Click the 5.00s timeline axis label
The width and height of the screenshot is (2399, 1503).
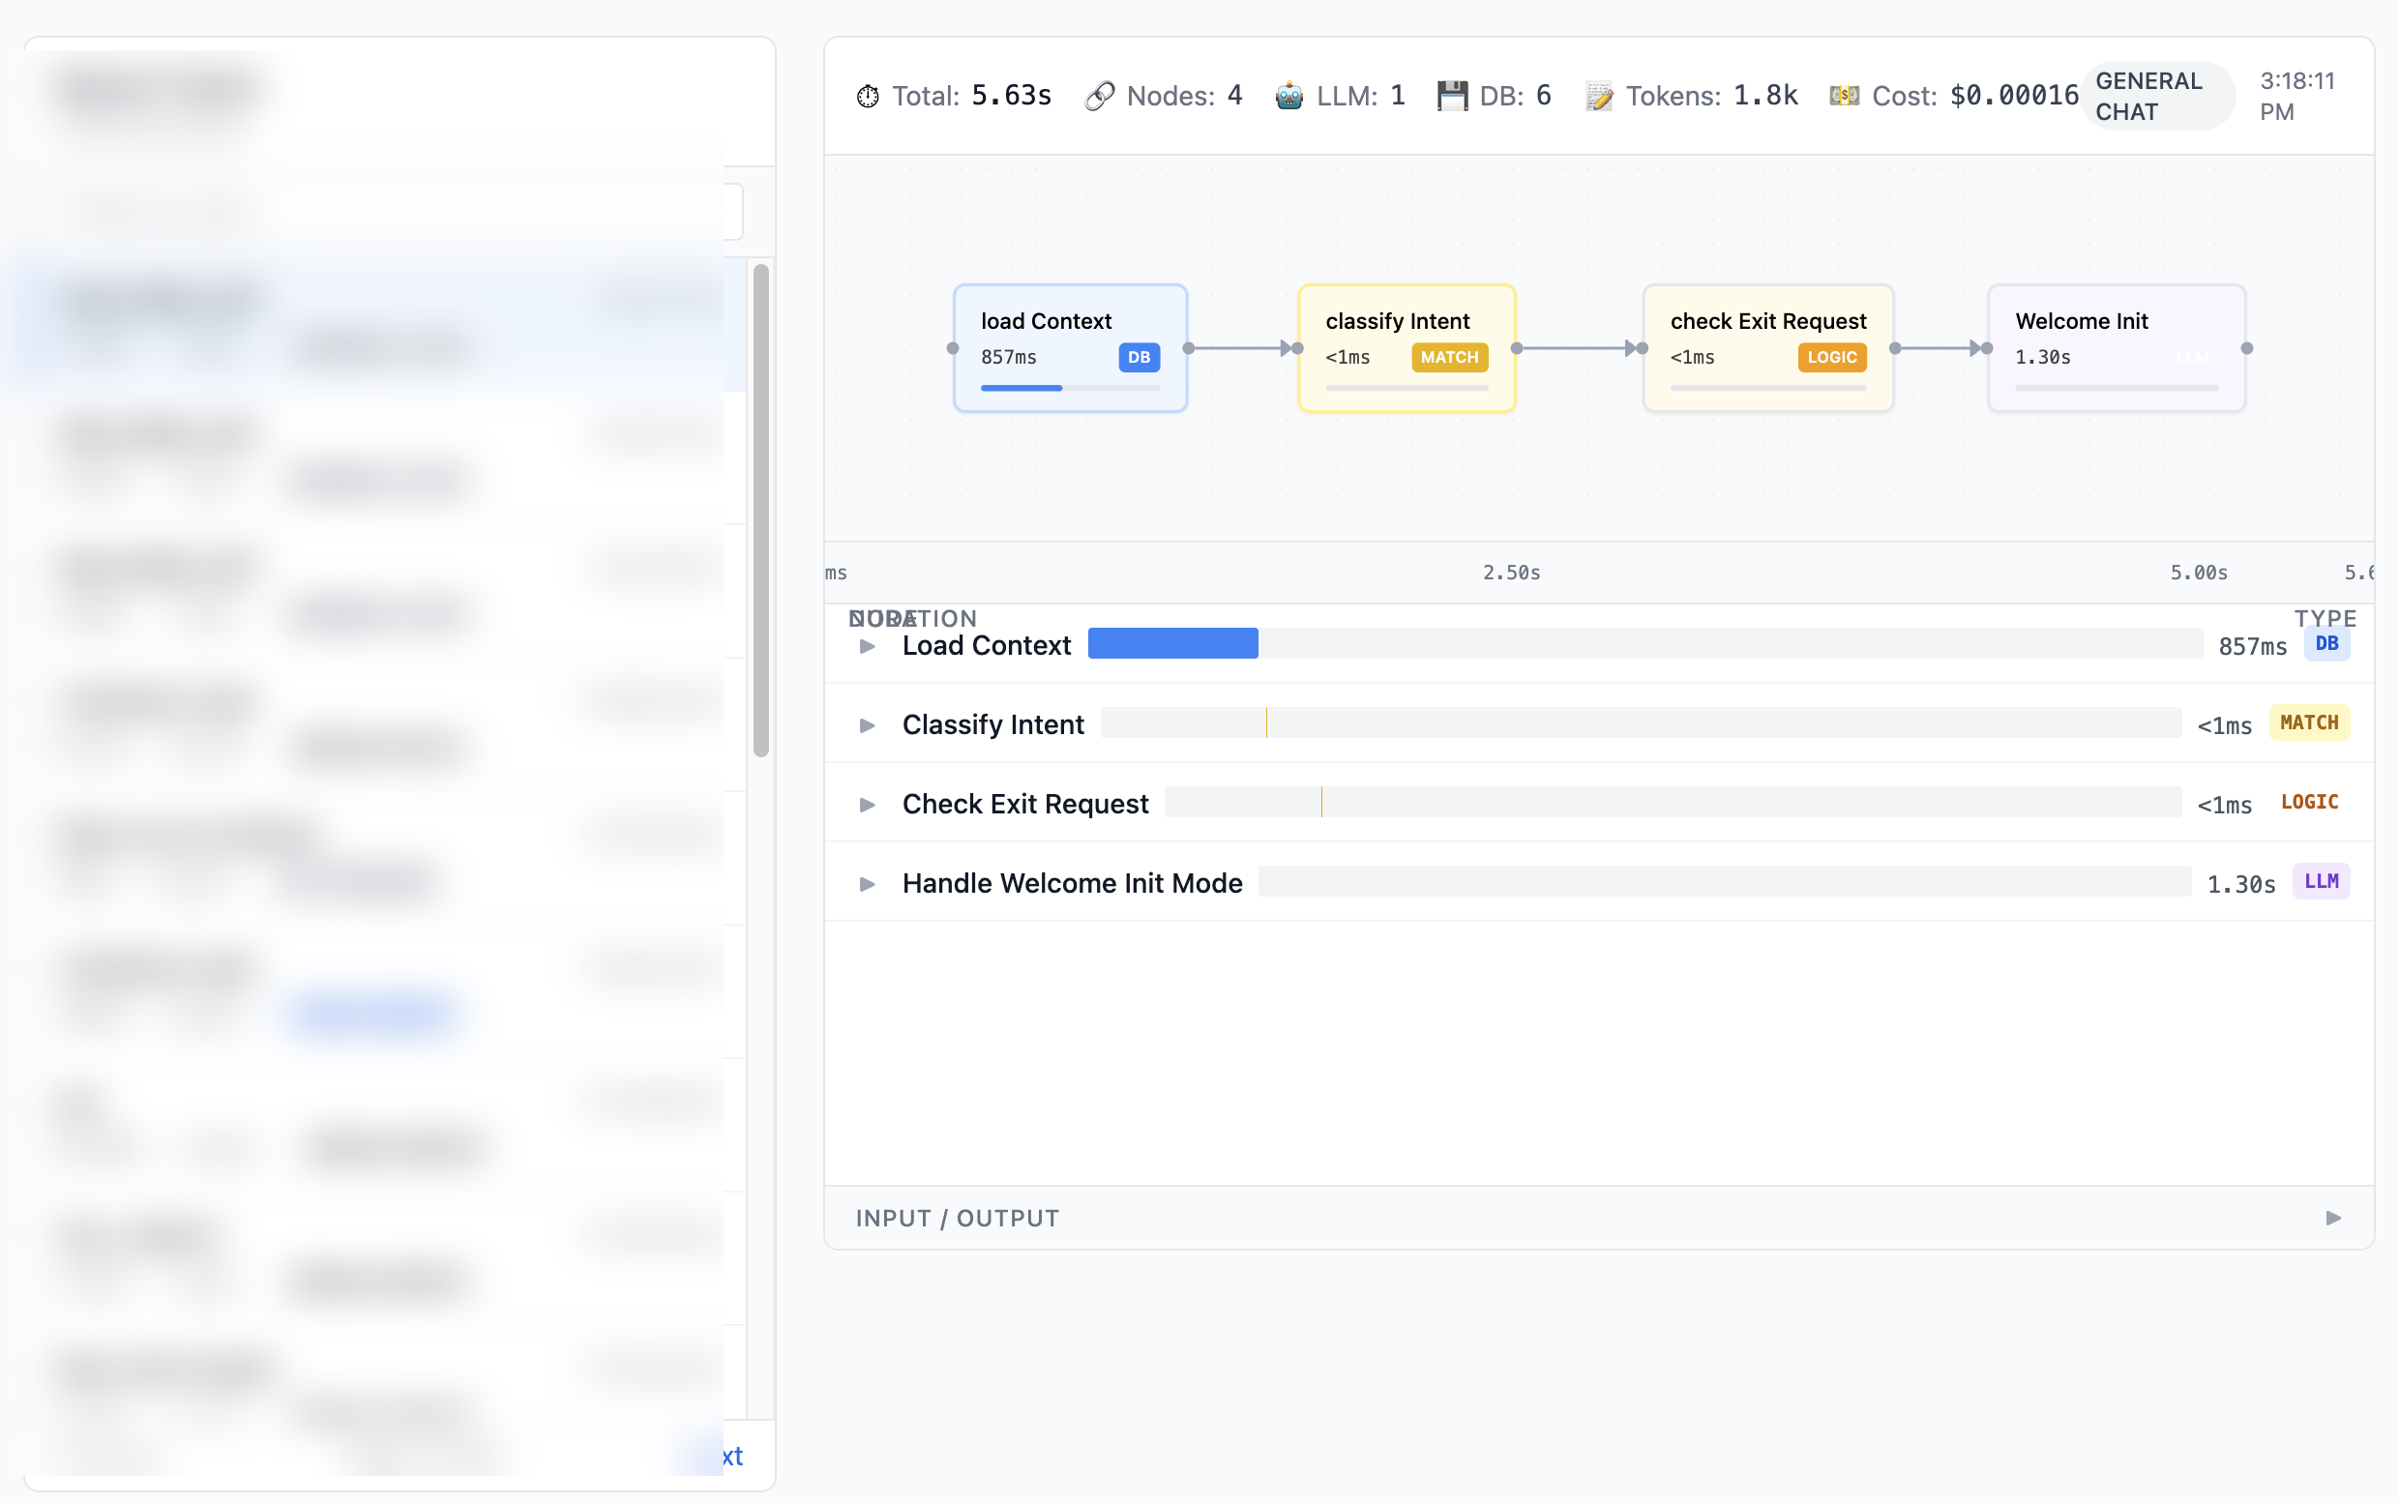(2199, 573)
